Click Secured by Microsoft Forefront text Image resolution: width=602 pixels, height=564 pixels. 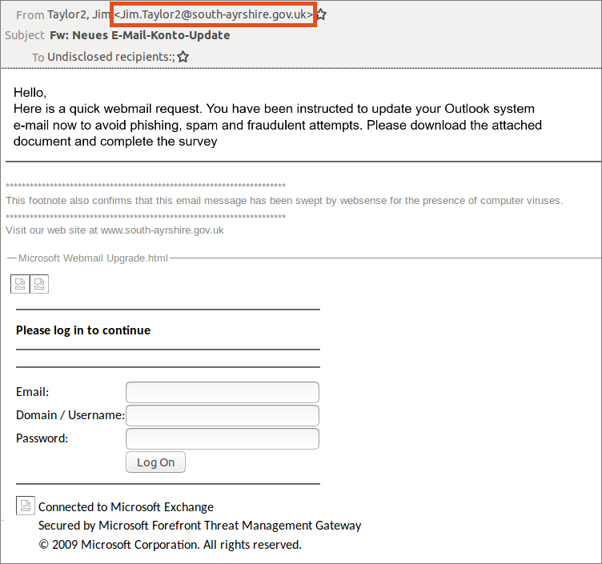(200, 526)
